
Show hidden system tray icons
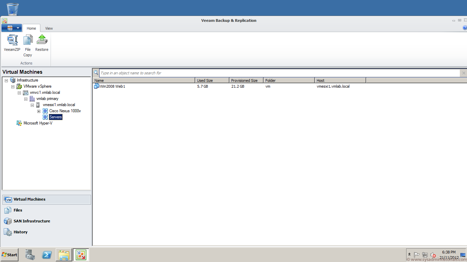tap(409, 255)
